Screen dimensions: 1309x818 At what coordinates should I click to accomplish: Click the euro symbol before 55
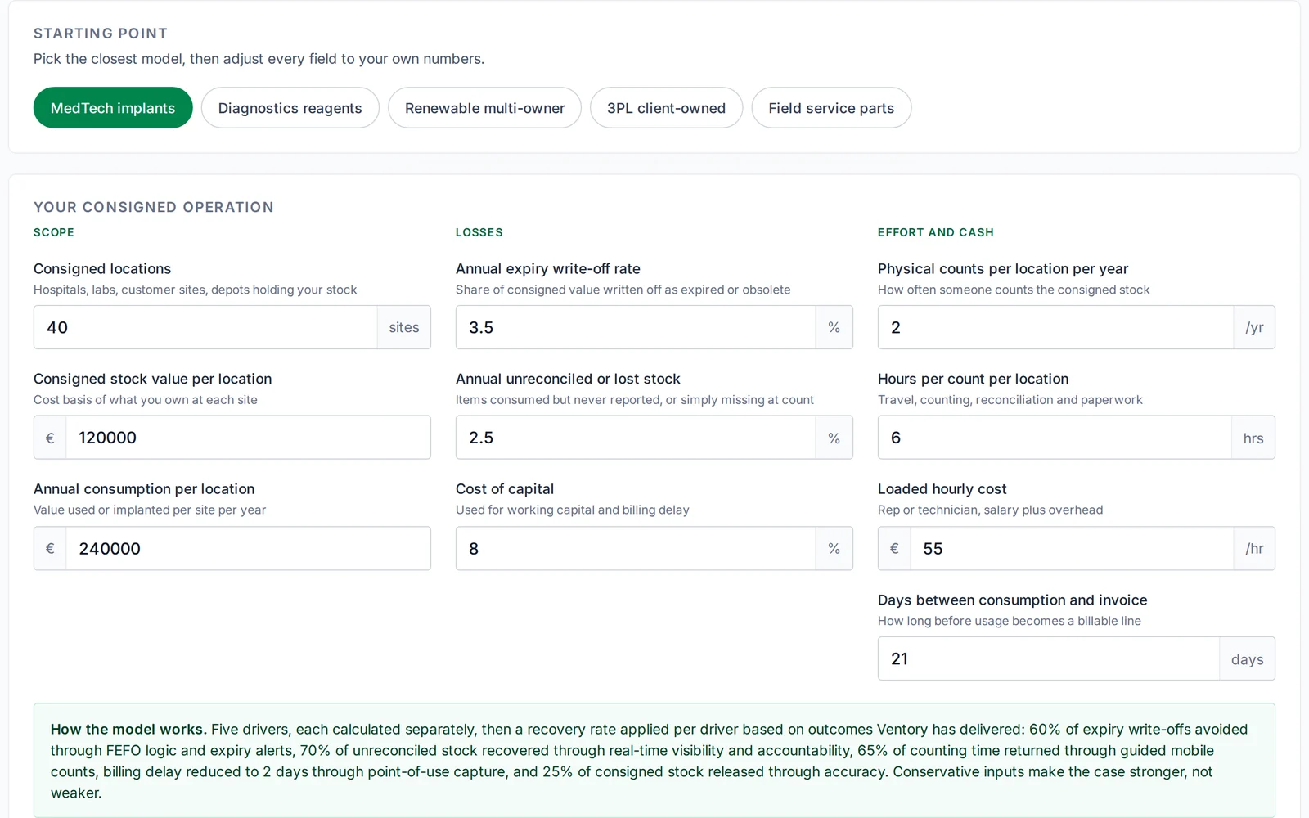click(894, 548)
